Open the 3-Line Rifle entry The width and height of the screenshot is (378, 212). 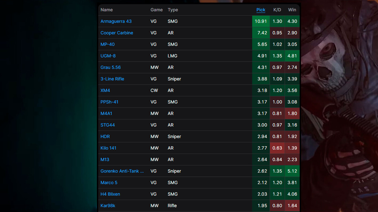(x=112, y=79)
